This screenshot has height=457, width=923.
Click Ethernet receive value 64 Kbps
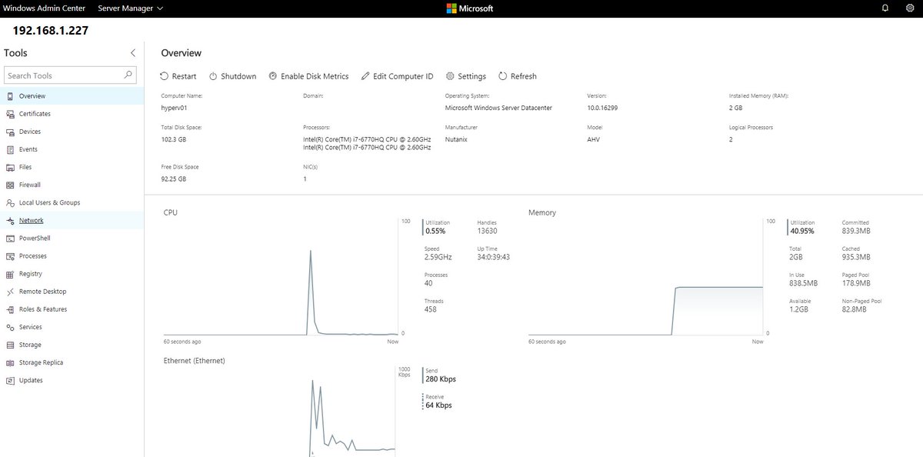[x=438, y=405]
